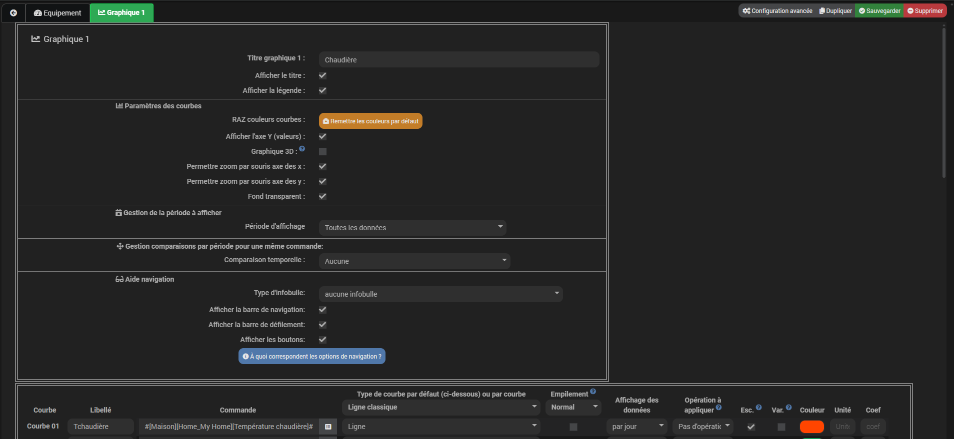Select the Graphique 1 tab
Image resolution: width=954 pixels, height=439 pixels.
point(121,13)
